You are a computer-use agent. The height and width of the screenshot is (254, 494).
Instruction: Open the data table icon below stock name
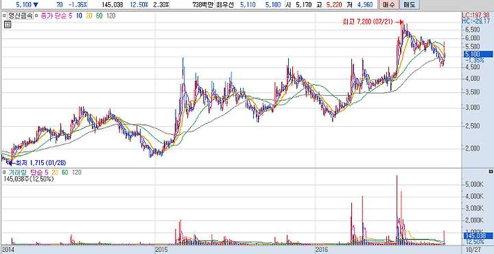pyautogui.click(x=8, y=25)
